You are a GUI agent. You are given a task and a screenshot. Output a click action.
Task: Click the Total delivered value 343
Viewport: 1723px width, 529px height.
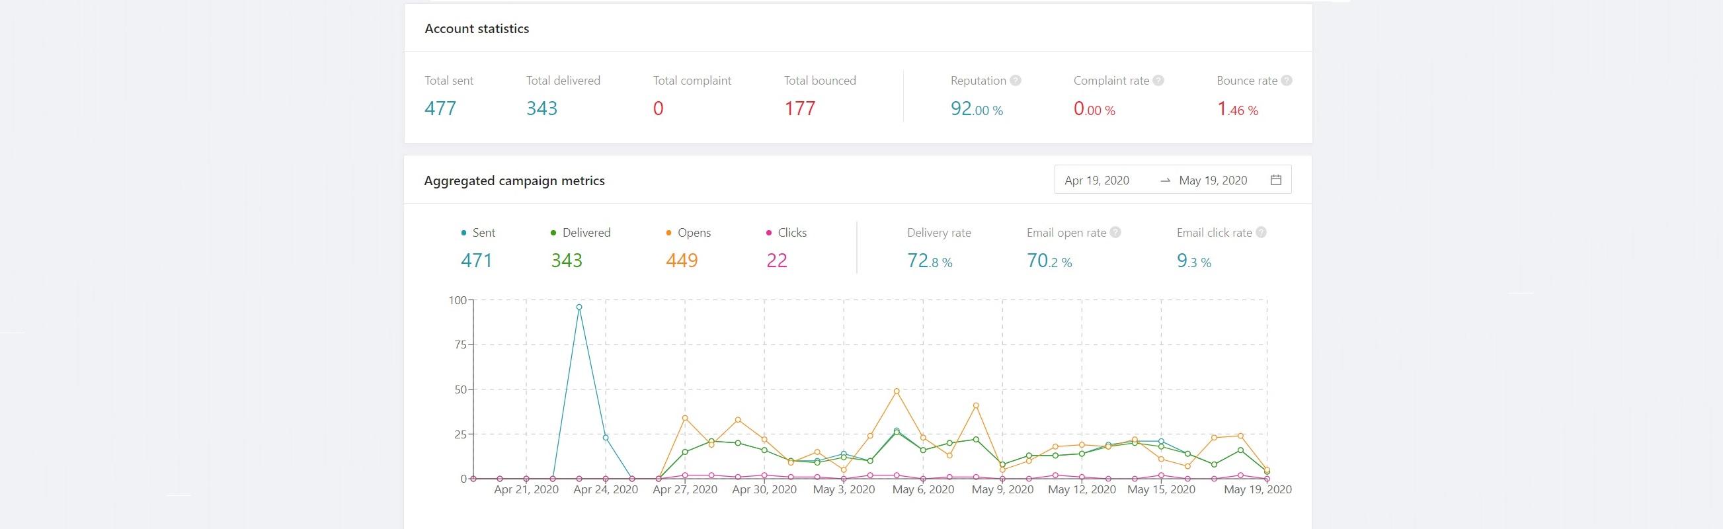tap(541, 108)
